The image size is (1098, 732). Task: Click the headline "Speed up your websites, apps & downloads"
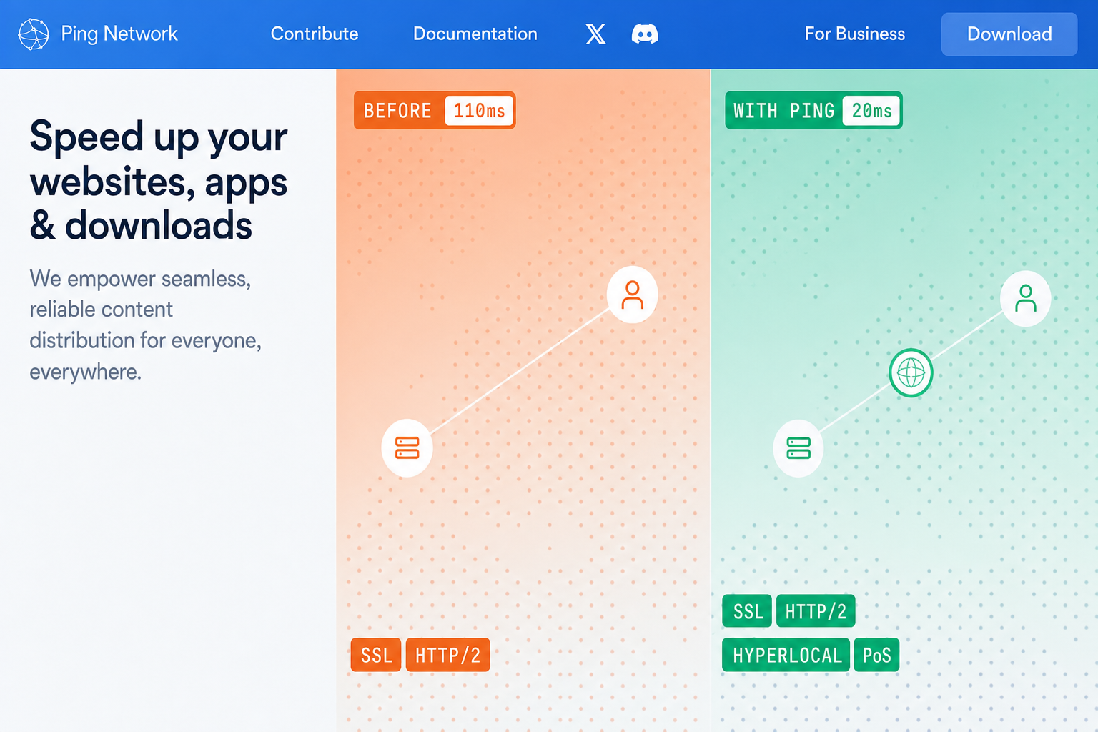point(159,181)
